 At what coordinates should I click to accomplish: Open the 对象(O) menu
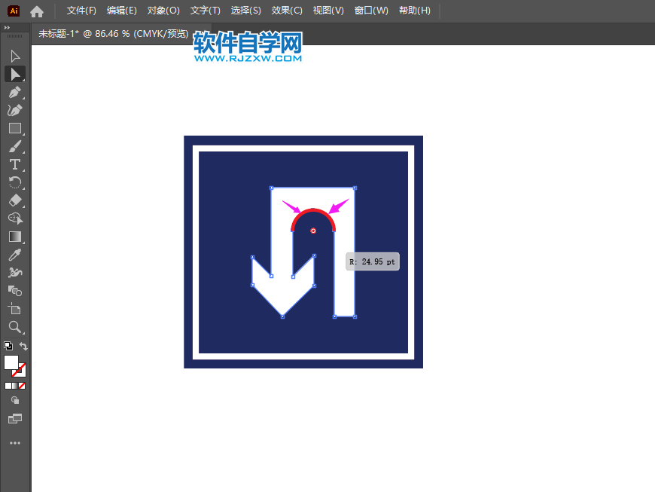coord(163,11)
